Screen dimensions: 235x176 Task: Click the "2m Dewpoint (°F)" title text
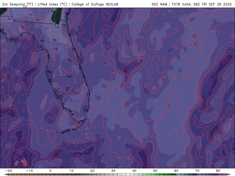[18, 4]
